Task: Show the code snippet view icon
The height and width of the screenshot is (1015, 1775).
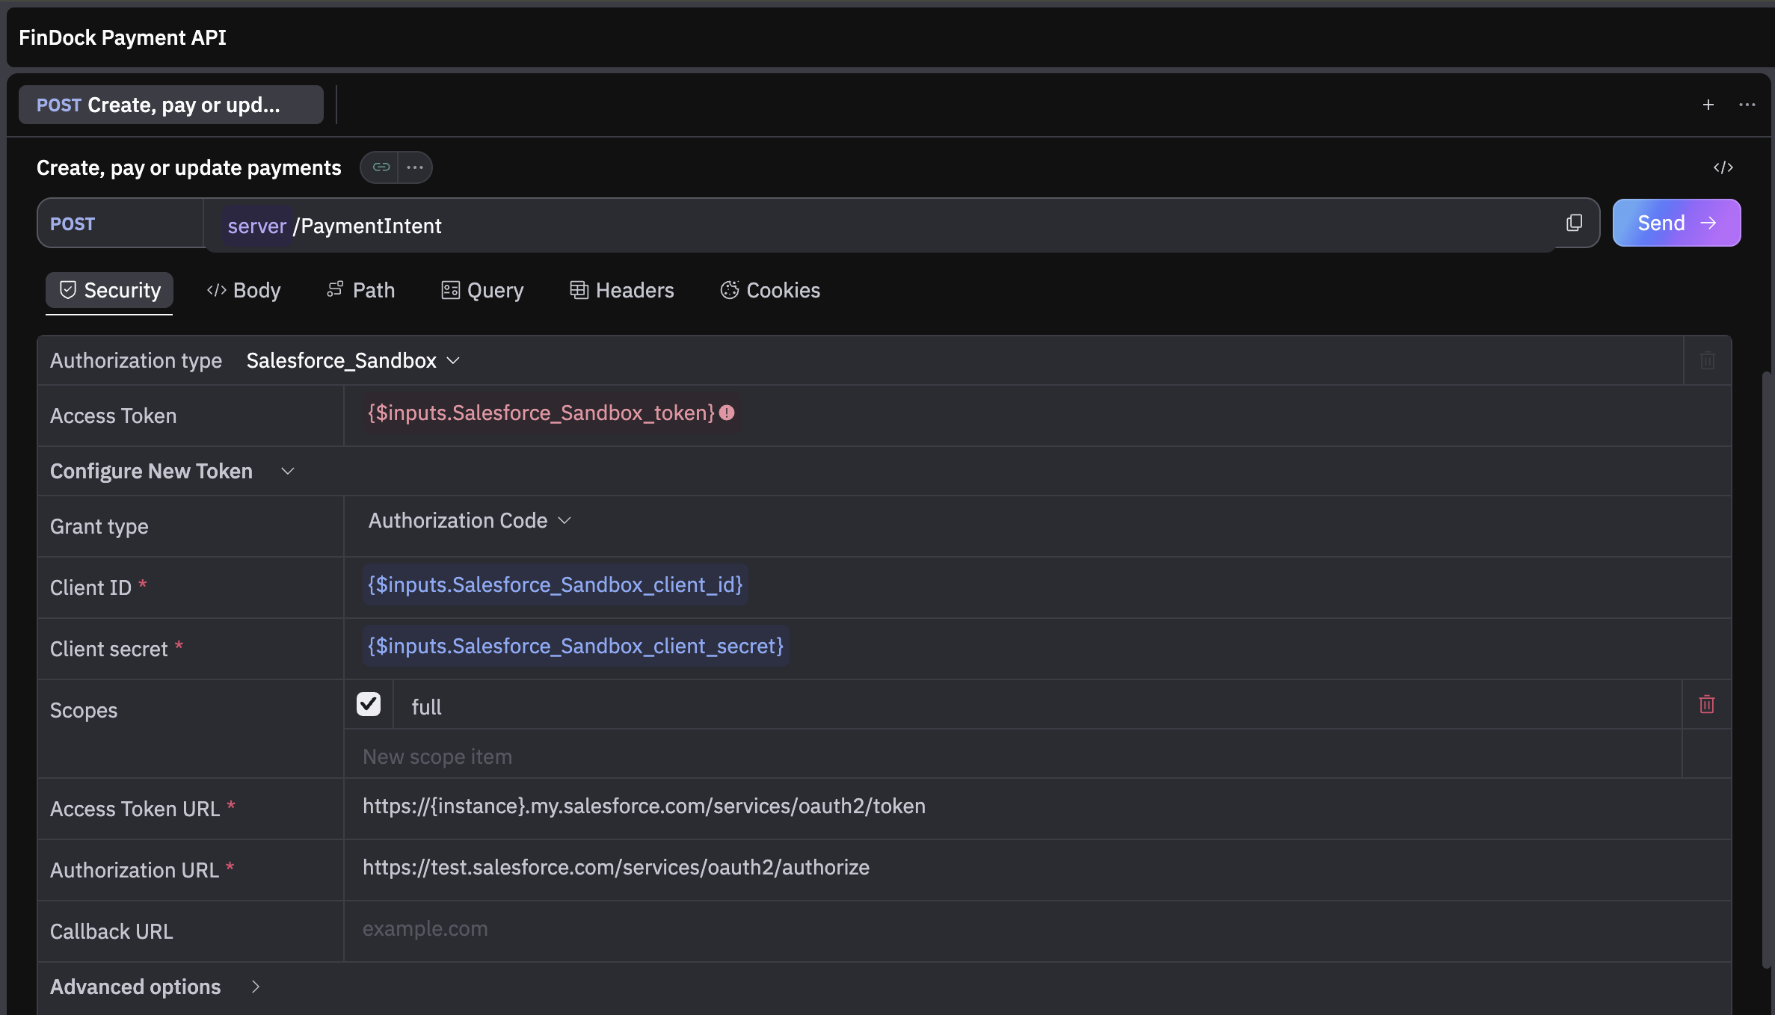Action: pos(1723,167)
